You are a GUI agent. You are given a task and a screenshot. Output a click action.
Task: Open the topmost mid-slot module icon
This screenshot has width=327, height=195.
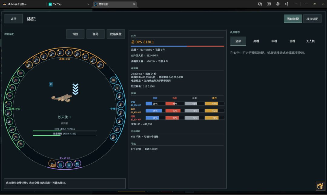113,80
